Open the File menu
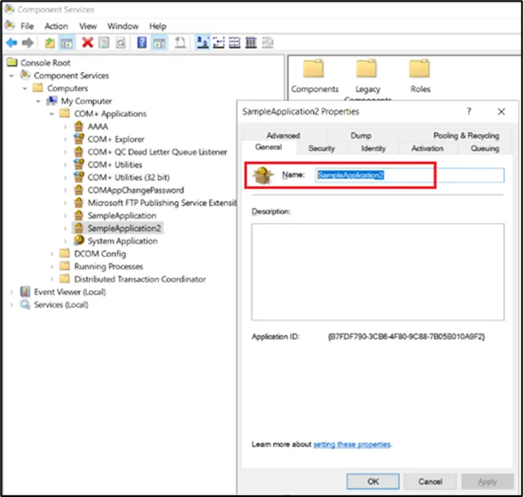 point(27,26)
